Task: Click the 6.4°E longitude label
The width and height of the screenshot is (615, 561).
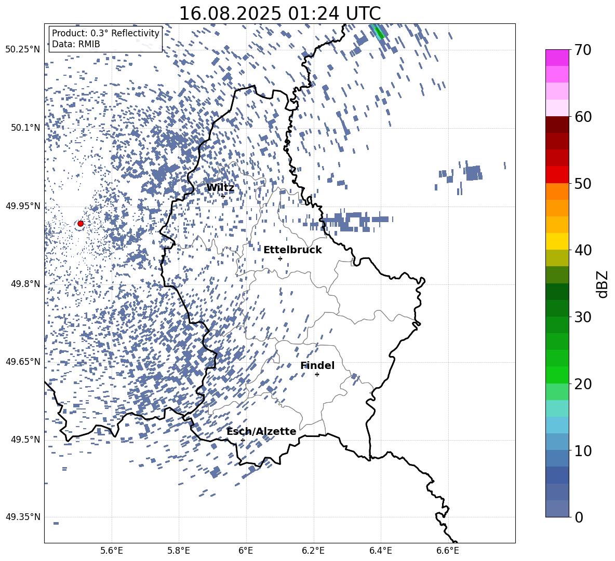Action: (380, 551)
